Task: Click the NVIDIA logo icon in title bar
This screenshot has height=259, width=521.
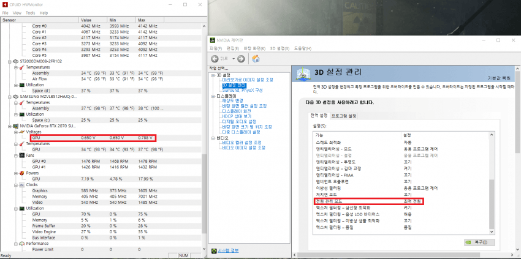Action: (213, 40)
